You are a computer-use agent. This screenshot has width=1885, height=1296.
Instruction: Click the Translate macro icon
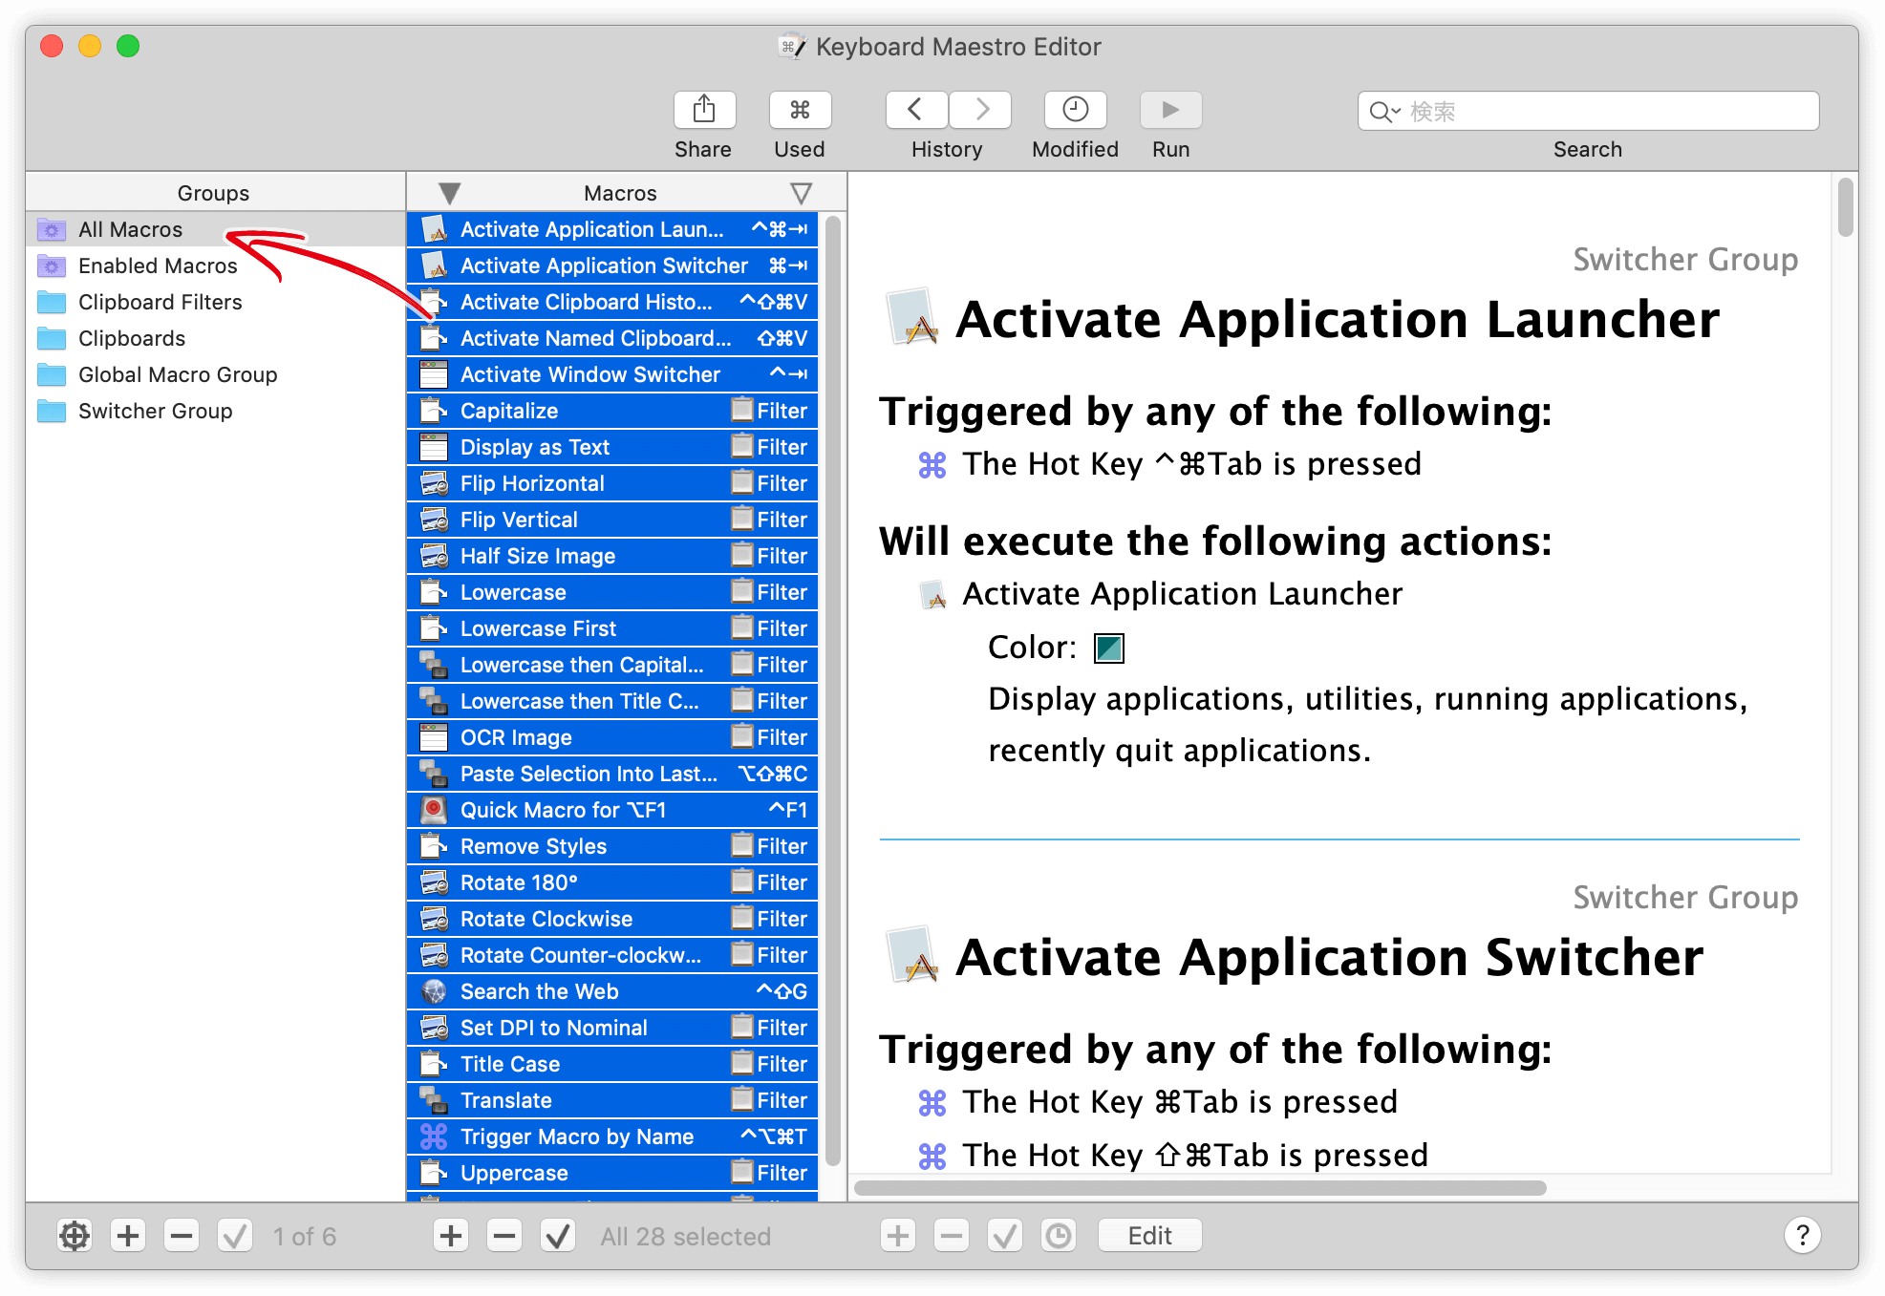point(434,1100)
